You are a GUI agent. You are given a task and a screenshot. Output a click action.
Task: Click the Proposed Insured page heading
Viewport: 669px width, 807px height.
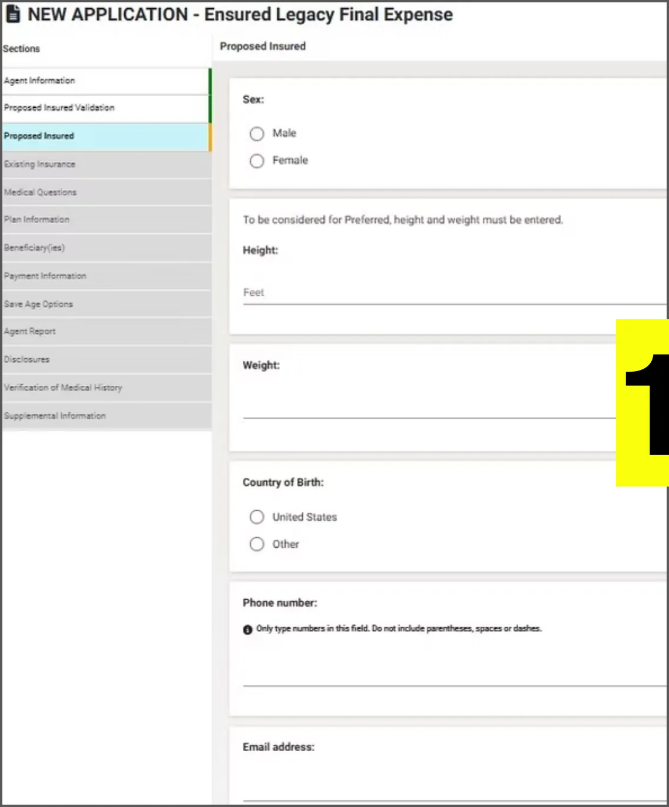(x=263, y=47)
